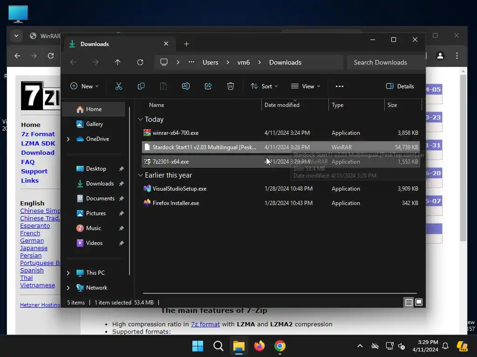Click German language link on 7-Zip page
Screen dimensions: 477x357
32,241
